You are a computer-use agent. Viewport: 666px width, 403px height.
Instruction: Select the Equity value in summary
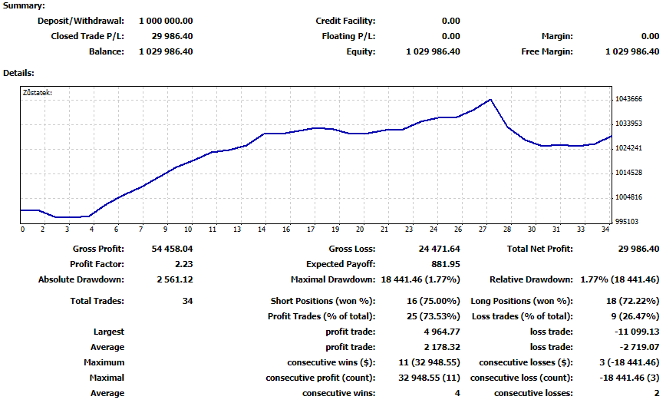(433, 51)
